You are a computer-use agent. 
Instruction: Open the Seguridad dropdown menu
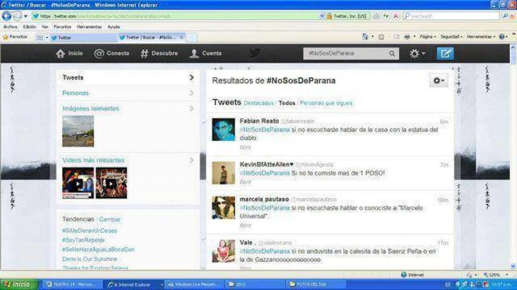tap(451, 37)
